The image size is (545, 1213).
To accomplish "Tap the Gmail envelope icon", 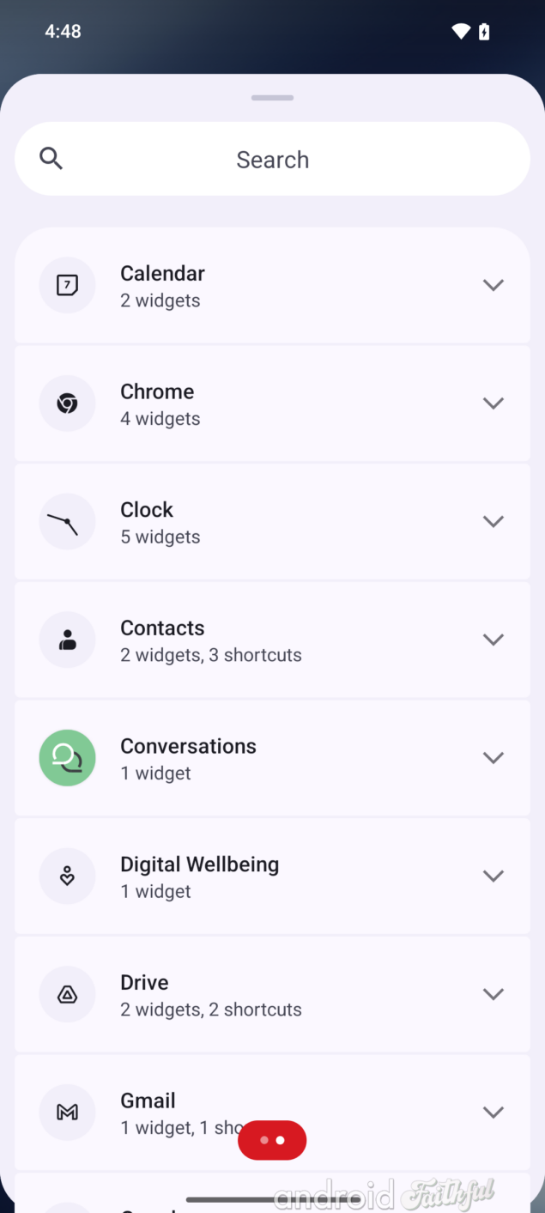I will coord(67,1113).
